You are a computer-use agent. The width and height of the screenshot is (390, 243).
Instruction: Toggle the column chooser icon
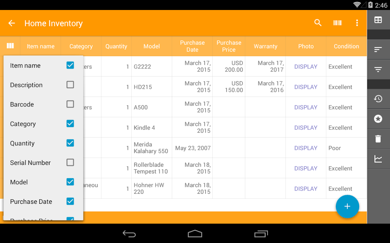tap(10, 46)
